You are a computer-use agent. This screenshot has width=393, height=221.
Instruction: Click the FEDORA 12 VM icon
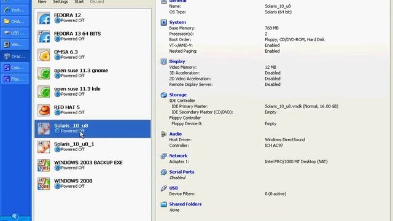point(44,18)
